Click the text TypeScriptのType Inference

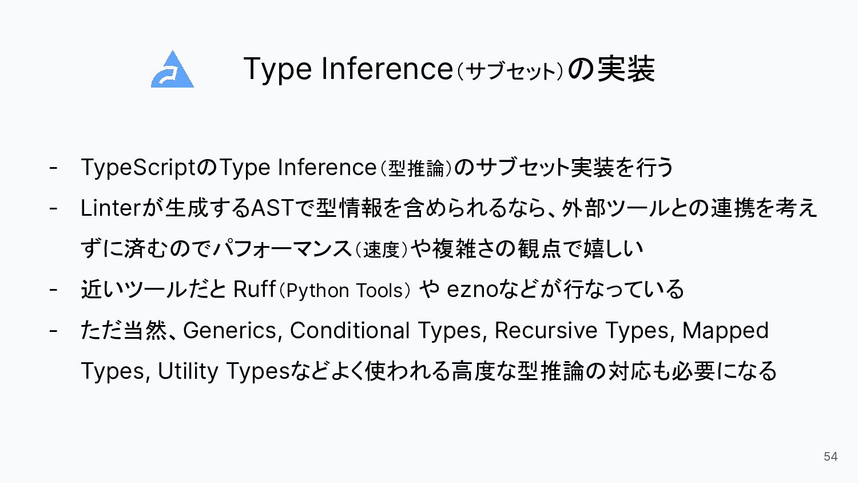tap(229, 168)
